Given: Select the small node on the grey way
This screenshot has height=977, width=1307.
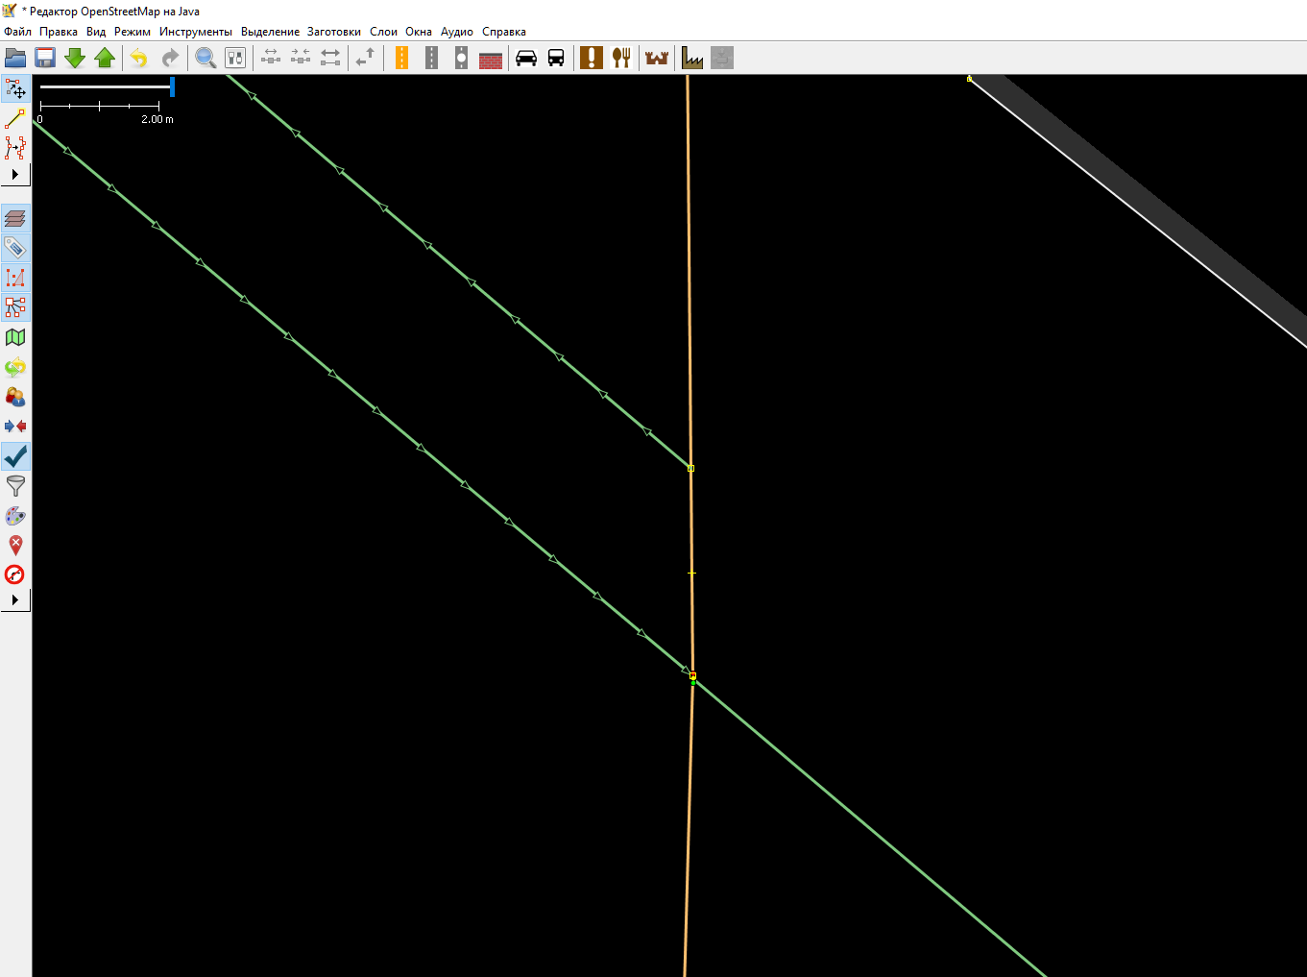Looking at the screenshot, I should point(969,79).
